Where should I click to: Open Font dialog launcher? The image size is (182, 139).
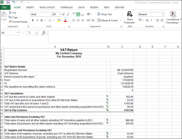pos(69,27)
